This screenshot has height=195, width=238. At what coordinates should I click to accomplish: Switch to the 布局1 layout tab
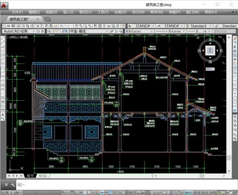click(x=43, y=175)
